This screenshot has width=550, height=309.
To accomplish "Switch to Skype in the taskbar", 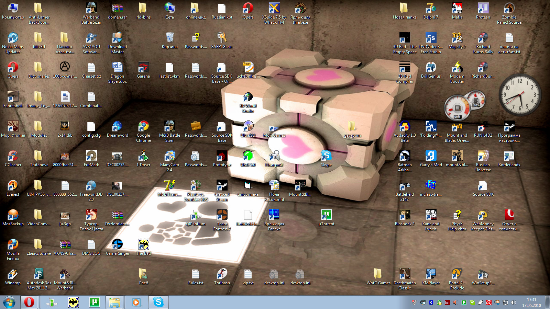I will click(x=158, y=302).
